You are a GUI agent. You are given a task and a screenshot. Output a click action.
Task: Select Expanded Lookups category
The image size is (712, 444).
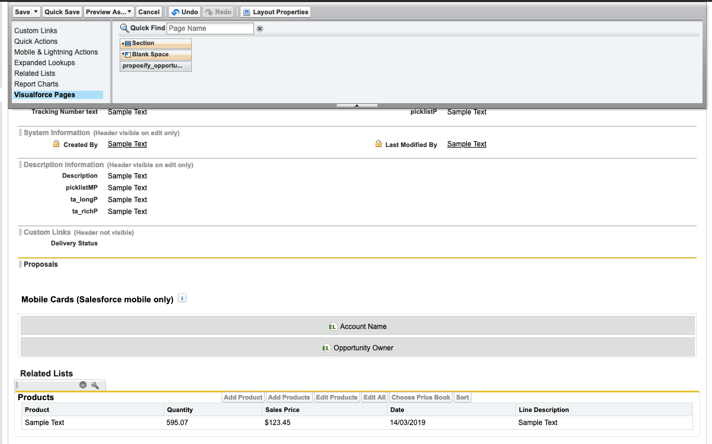[44, 63]
